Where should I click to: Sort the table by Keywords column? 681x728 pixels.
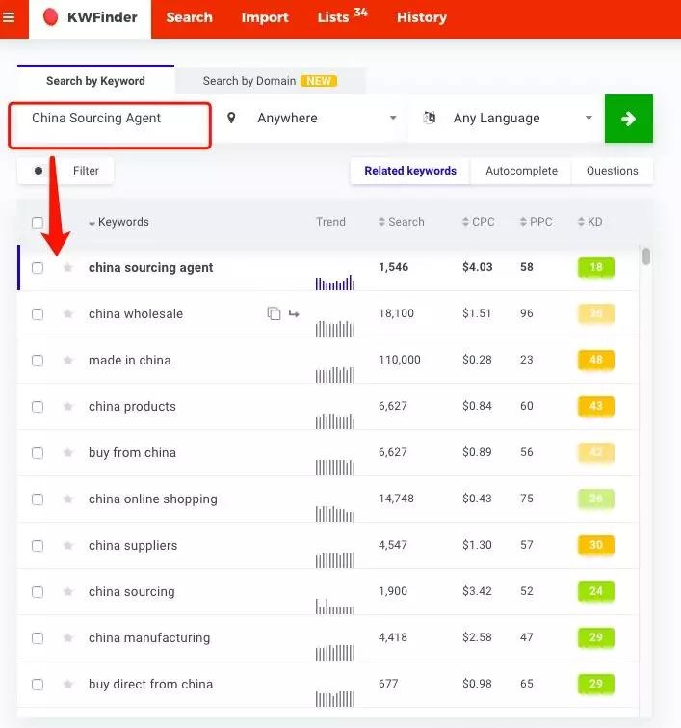[122, 222]
